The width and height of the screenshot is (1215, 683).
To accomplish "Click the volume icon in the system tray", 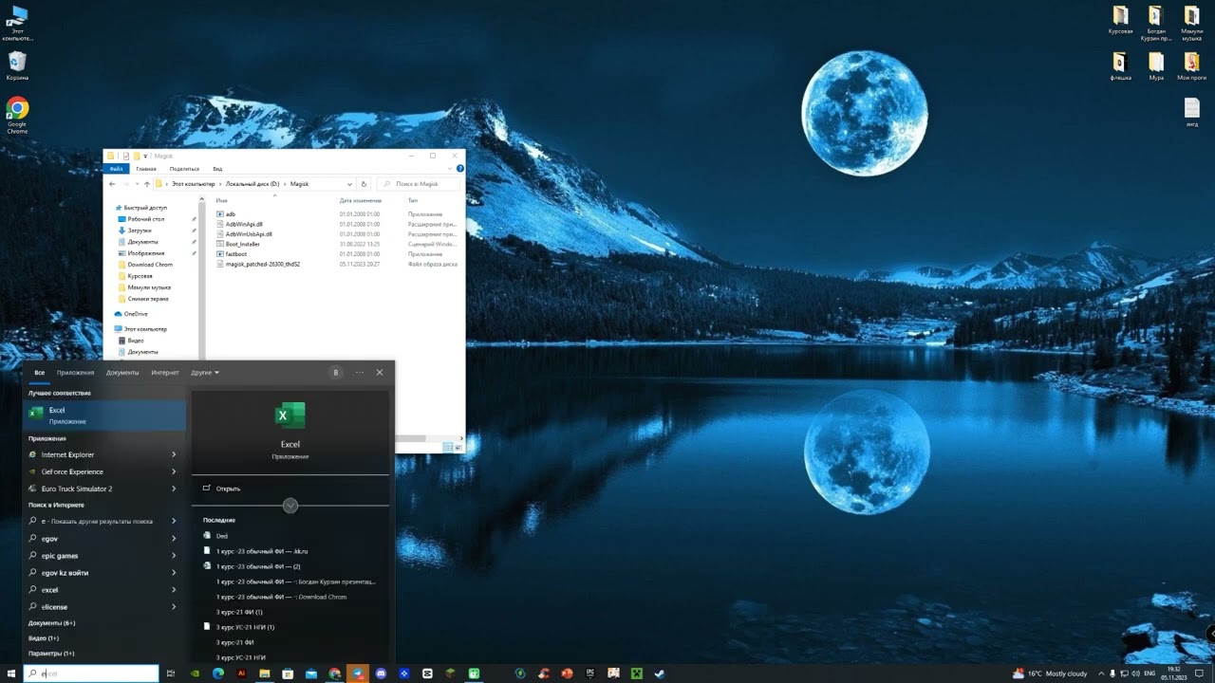I will coord(1134,674).
